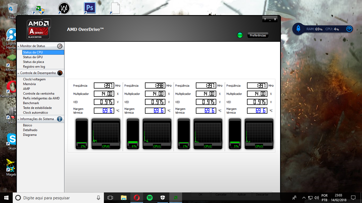Click the speedometer icon beside Controle de Desempenho
The image size is (362, 203).
(x=60, y=73)
